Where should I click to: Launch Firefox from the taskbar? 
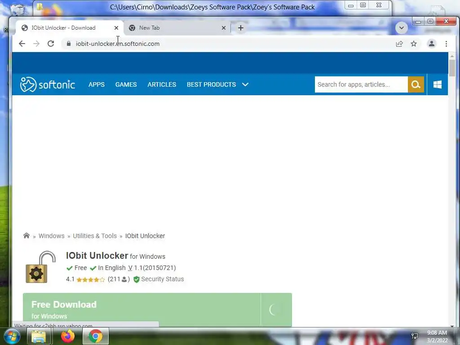pyautogui.click(x=67, y=336)
